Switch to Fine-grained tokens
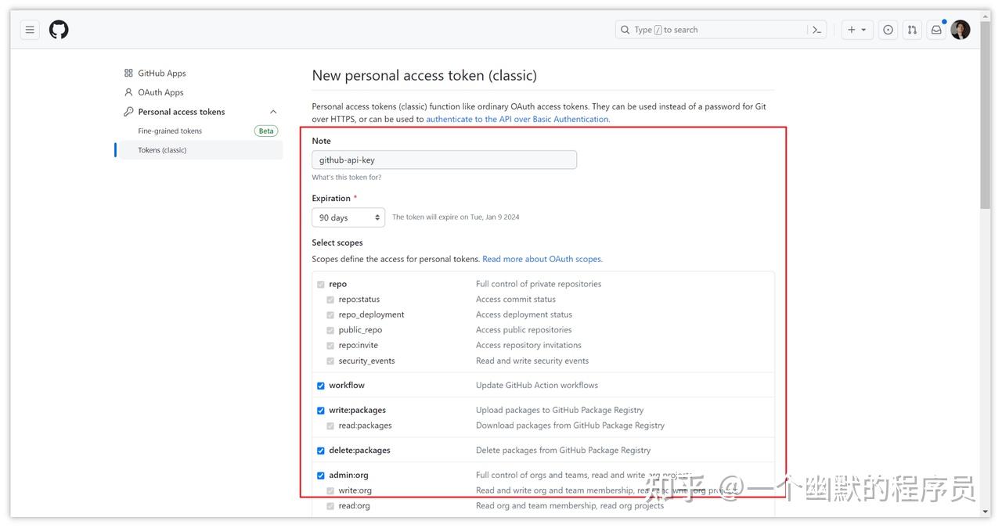Image resolution: width=1002 pixels, height=528 pixels. [171, 131]
